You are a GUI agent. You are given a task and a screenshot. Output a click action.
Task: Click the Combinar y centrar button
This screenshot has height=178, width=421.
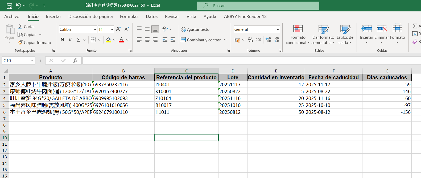click(201, 40)
